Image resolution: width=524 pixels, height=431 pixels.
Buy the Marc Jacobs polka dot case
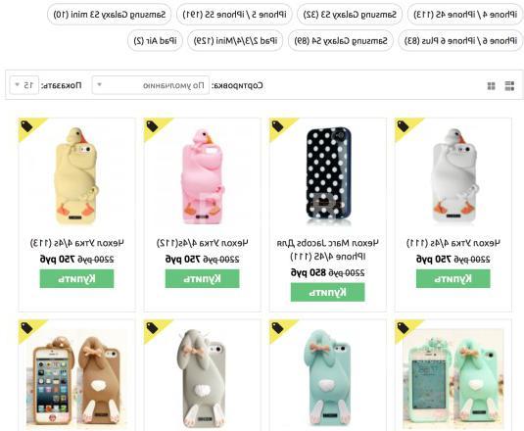pos(327,292)
